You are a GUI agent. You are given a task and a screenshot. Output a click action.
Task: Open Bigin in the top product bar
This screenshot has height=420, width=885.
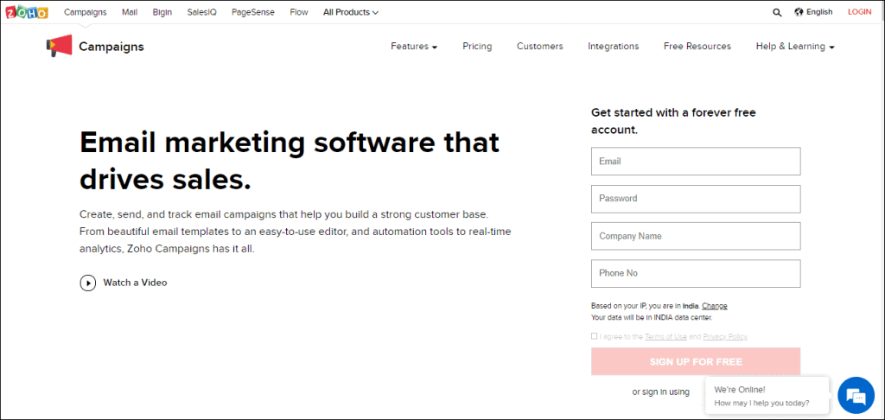tap(162, 12)
